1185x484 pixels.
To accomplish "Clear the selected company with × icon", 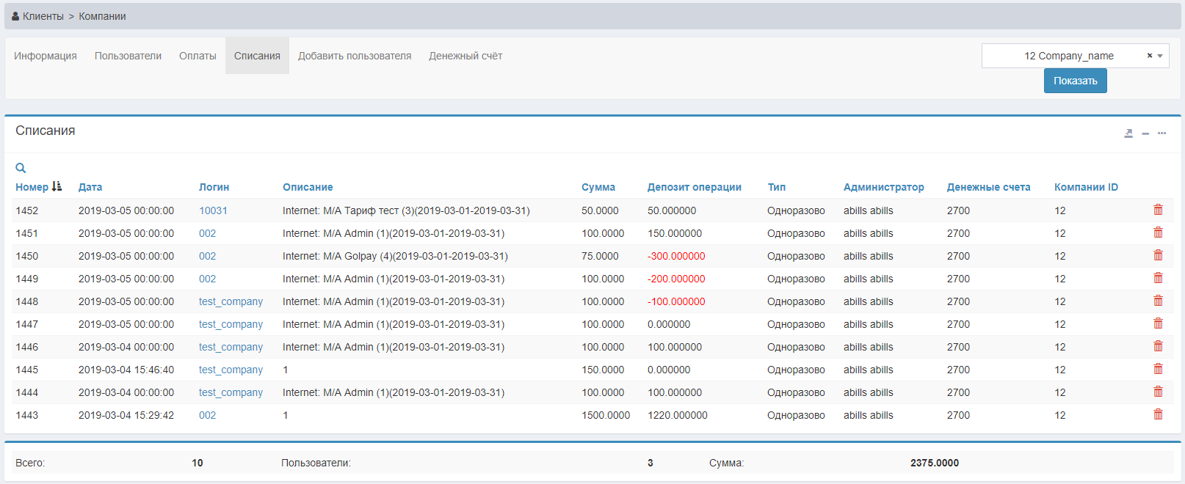I will [x=1150, y=56].
